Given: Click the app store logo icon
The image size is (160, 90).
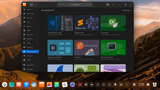Looking at the screenshot, I should [x=24, y=4].
